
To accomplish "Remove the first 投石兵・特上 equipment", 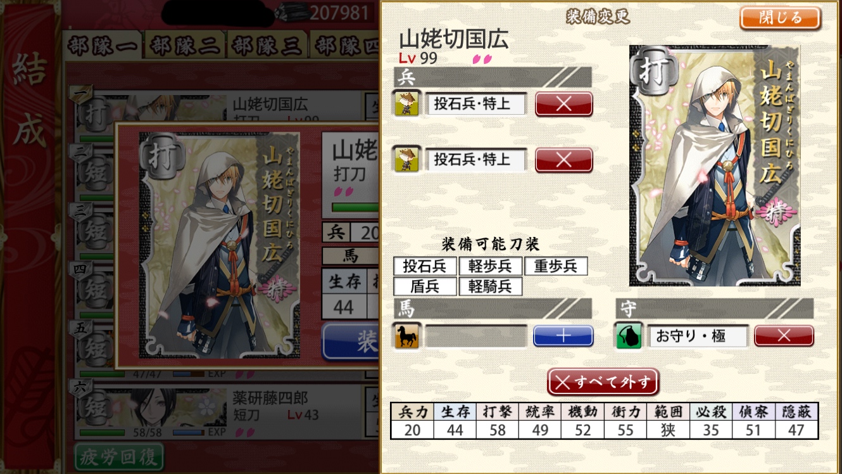I will click(x=563, y=104).
